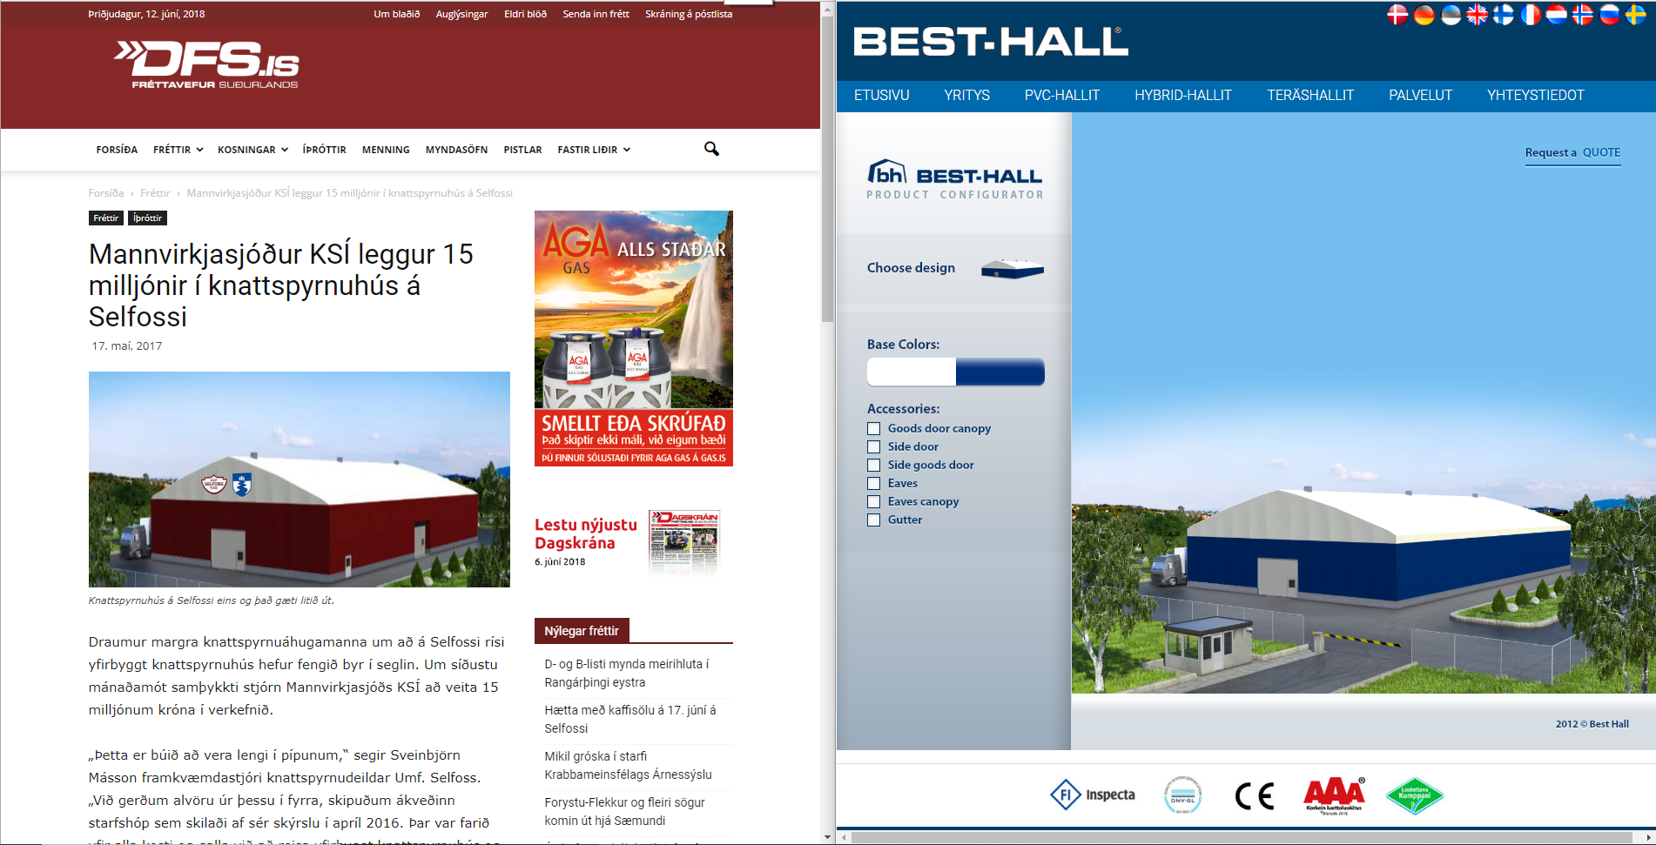Select the French flag icon

(1530, 15)
